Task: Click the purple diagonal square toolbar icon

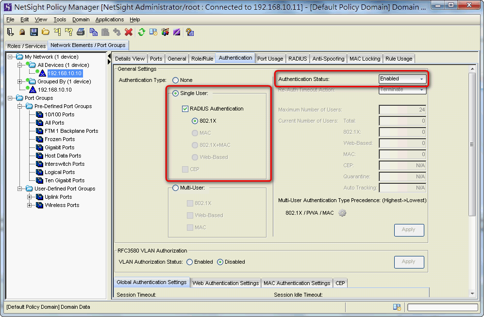Action: coord(177,32)
